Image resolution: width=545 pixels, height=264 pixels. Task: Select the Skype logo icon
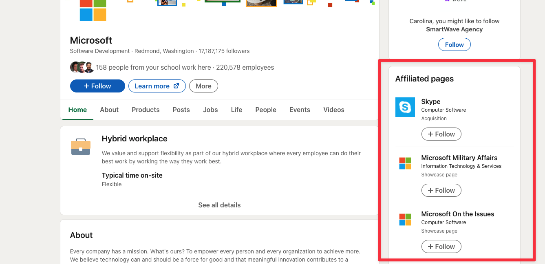point(405,107)
